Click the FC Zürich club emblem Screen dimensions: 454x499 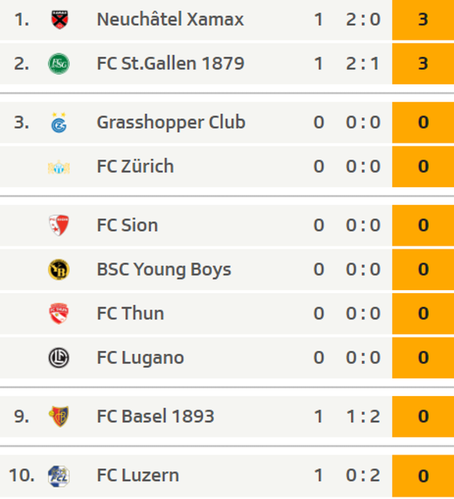click(x=59, y=167)
